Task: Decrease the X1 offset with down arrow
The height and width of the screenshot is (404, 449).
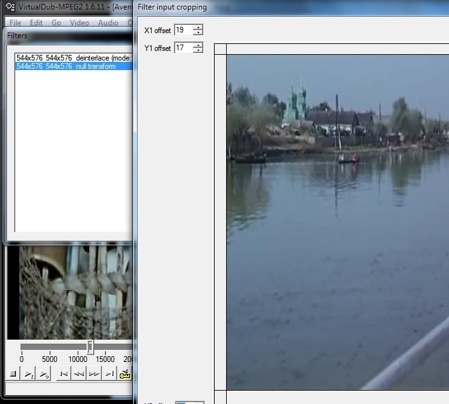Action: point(198,32)
